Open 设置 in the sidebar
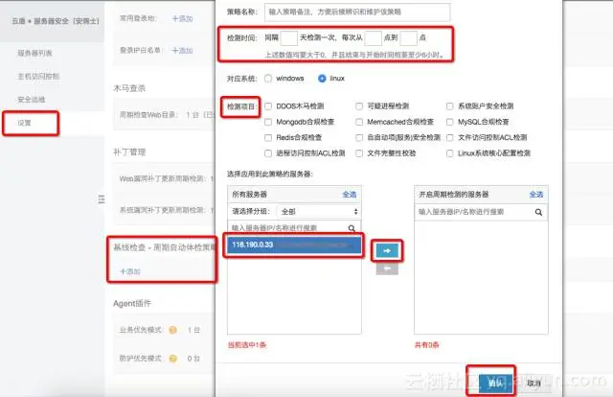 [x=24, y=123]
